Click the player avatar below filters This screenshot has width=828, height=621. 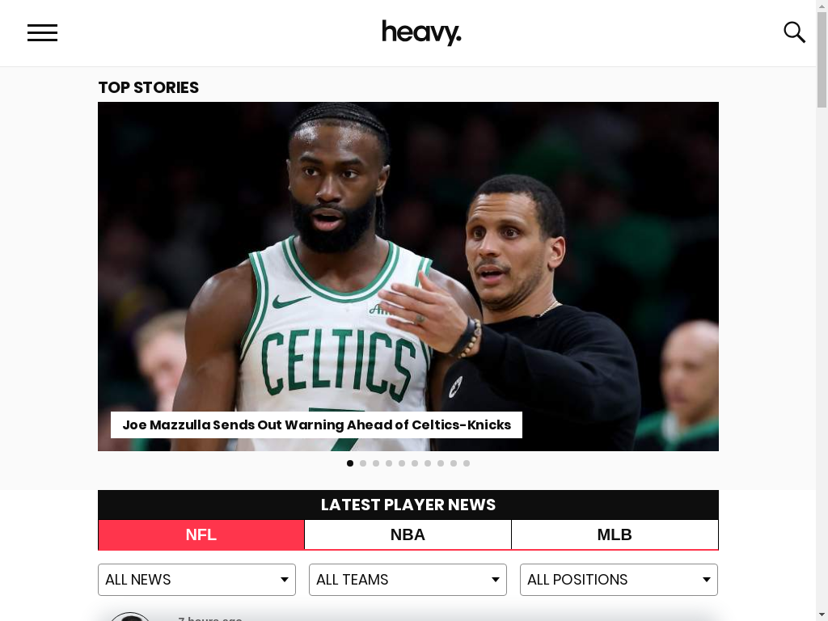pyautogui.click(x=130, y=617)
